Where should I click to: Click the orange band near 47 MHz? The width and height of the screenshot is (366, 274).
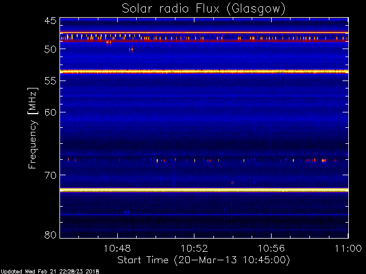point(204,33)
